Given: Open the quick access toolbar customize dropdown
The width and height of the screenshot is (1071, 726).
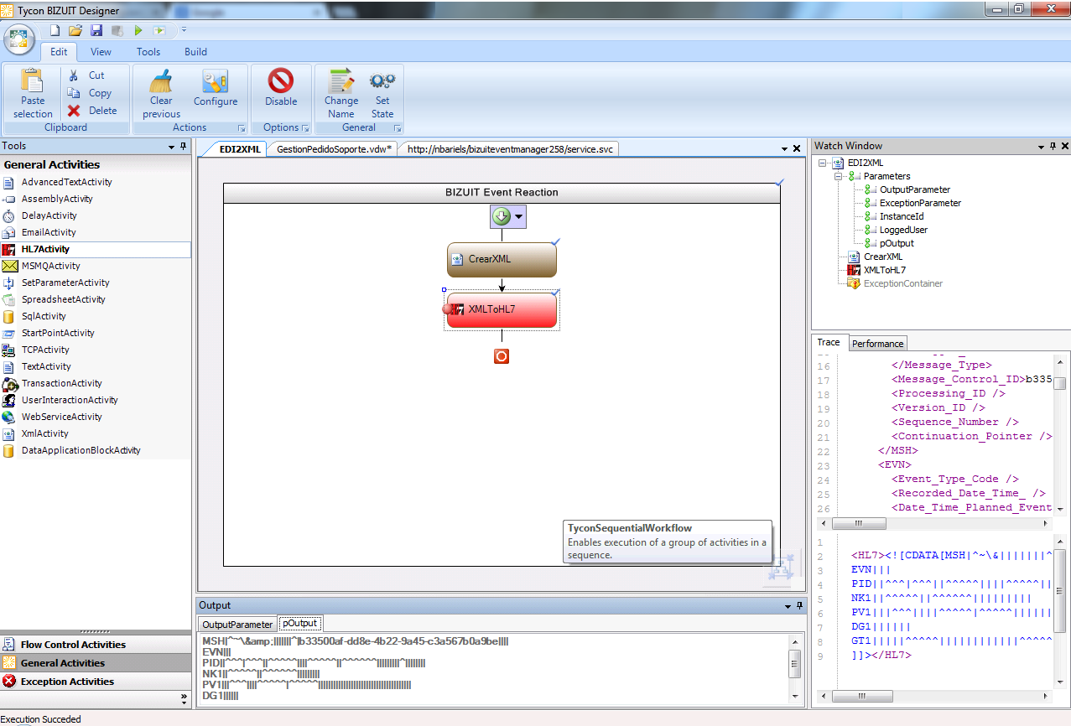Looking at the screenshot, I should [x=184, y=30].
